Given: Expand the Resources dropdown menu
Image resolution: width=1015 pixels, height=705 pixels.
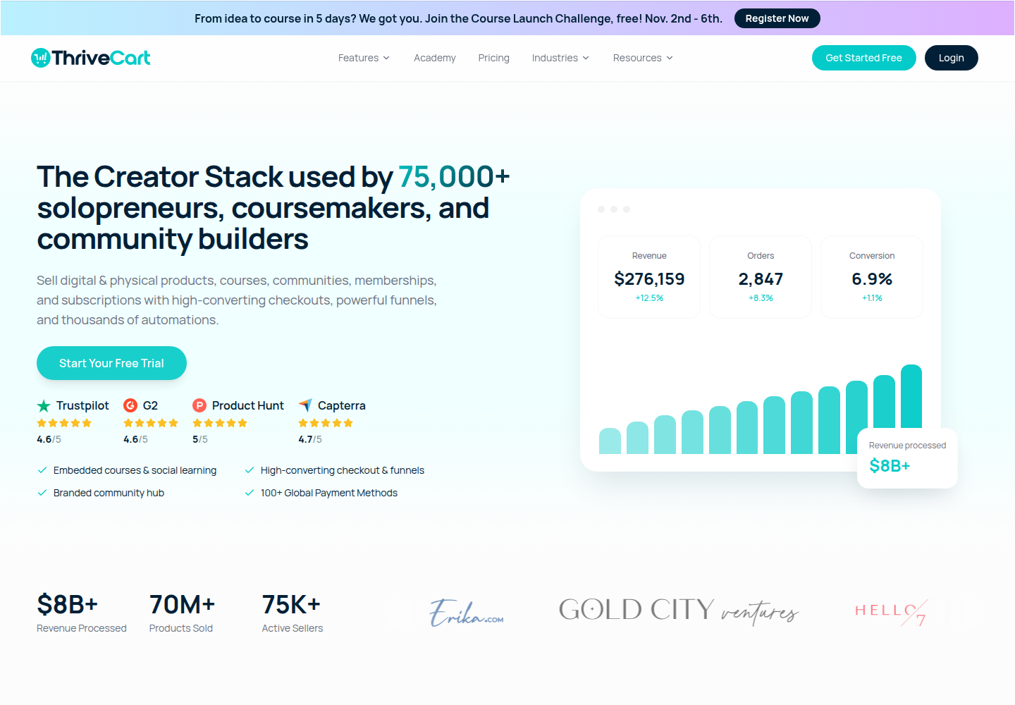Looking at the screenshot, I should (643, 58).
